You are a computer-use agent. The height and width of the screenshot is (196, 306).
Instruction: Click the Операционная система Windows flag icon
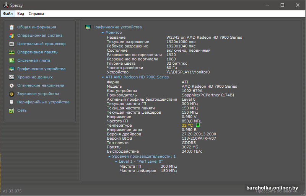point(11,36)
